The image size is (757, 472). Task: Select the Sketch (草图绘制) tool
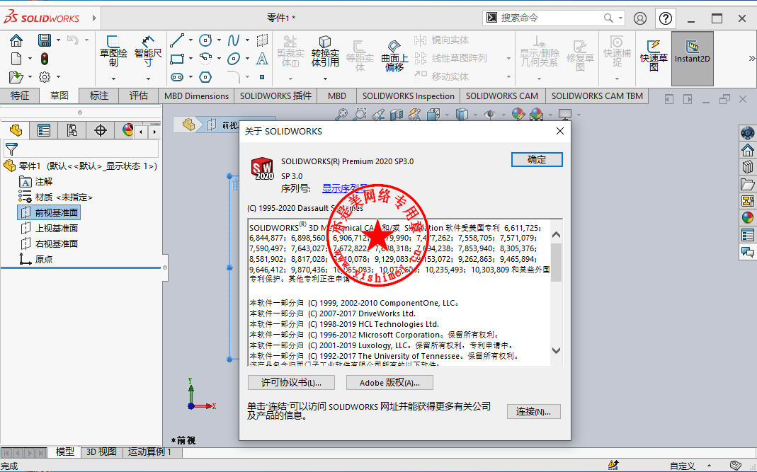point(113,52)
